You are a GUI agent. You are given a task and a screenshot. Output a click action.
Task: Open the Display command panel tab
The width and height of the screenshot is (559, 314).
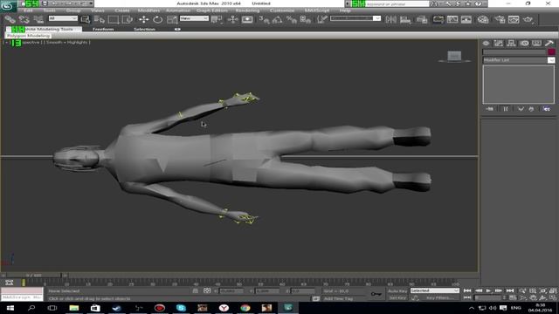point(536,44)
